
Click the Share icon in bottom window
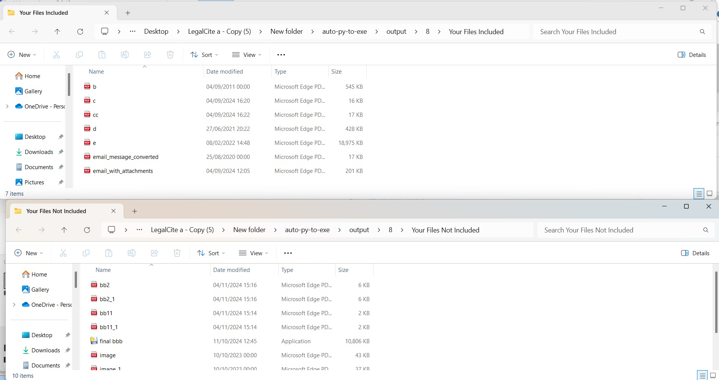coord(154,253)
